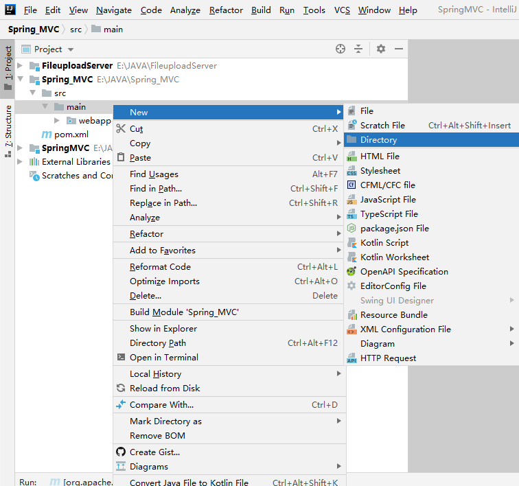
Task: Open the Mark Directory as submenu
Action: [x=229, y=421]
